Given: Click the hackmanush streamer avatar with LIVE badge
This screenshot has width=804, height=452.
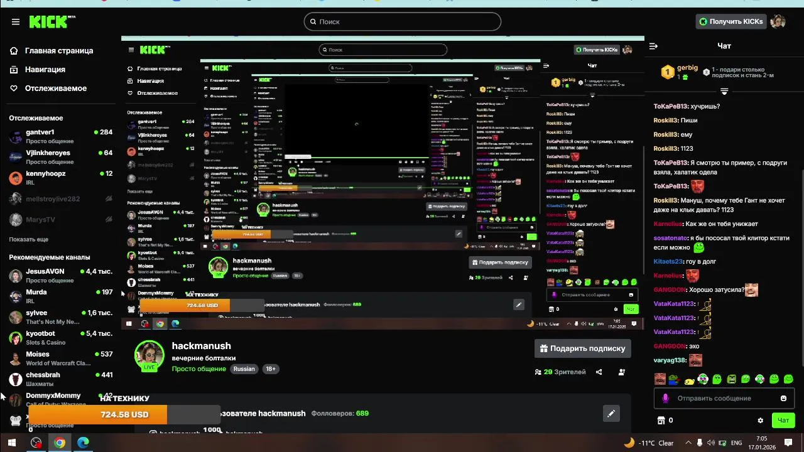Looking at the screenshot, I should [149, 356].
